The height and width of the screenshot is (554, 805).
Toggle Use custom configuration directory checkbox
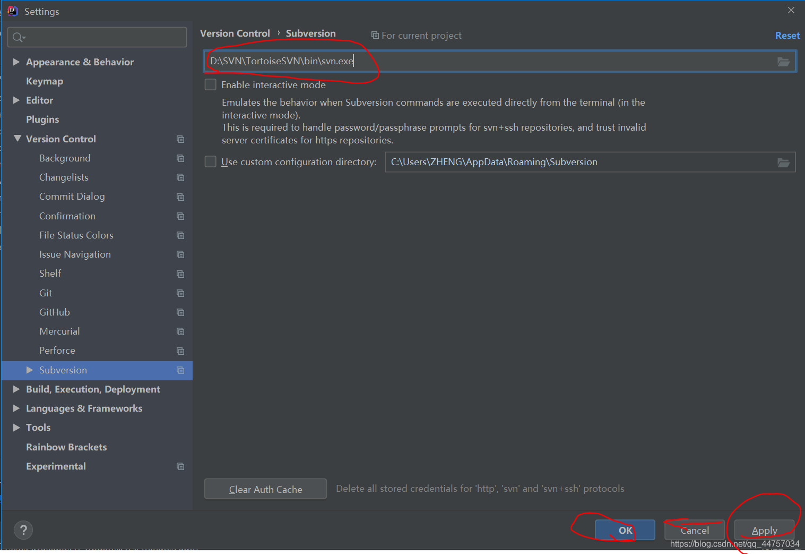[211, 161]
